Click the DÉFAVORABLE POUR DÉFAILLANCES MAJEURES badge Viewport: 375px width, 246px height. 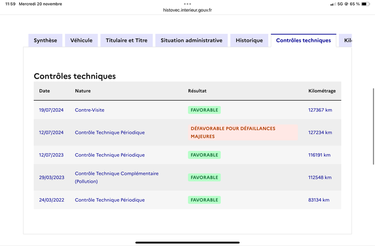[x=243, y=133]
